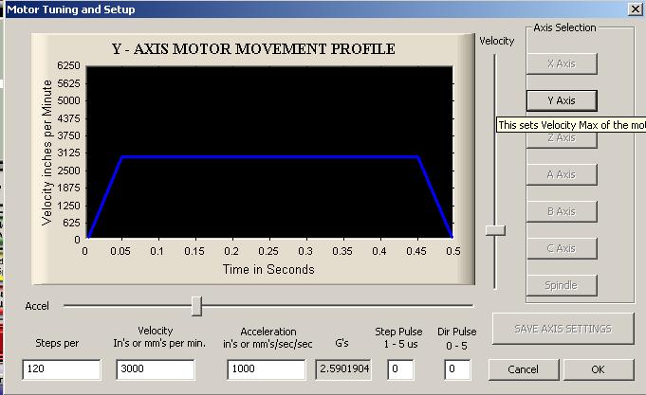Click the motor movement profile graph
Viewport: 646px width, 395px height.
tap(268, 152)
